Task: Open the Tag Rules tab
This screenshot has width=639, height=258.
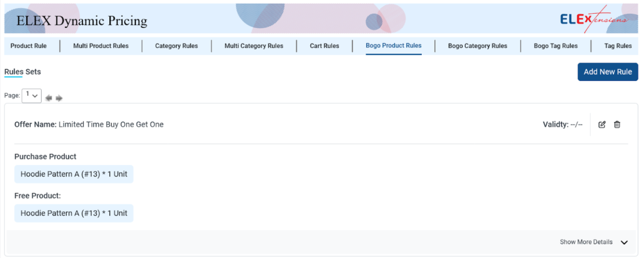Action: pyautogui.click(x=618, y=46)
